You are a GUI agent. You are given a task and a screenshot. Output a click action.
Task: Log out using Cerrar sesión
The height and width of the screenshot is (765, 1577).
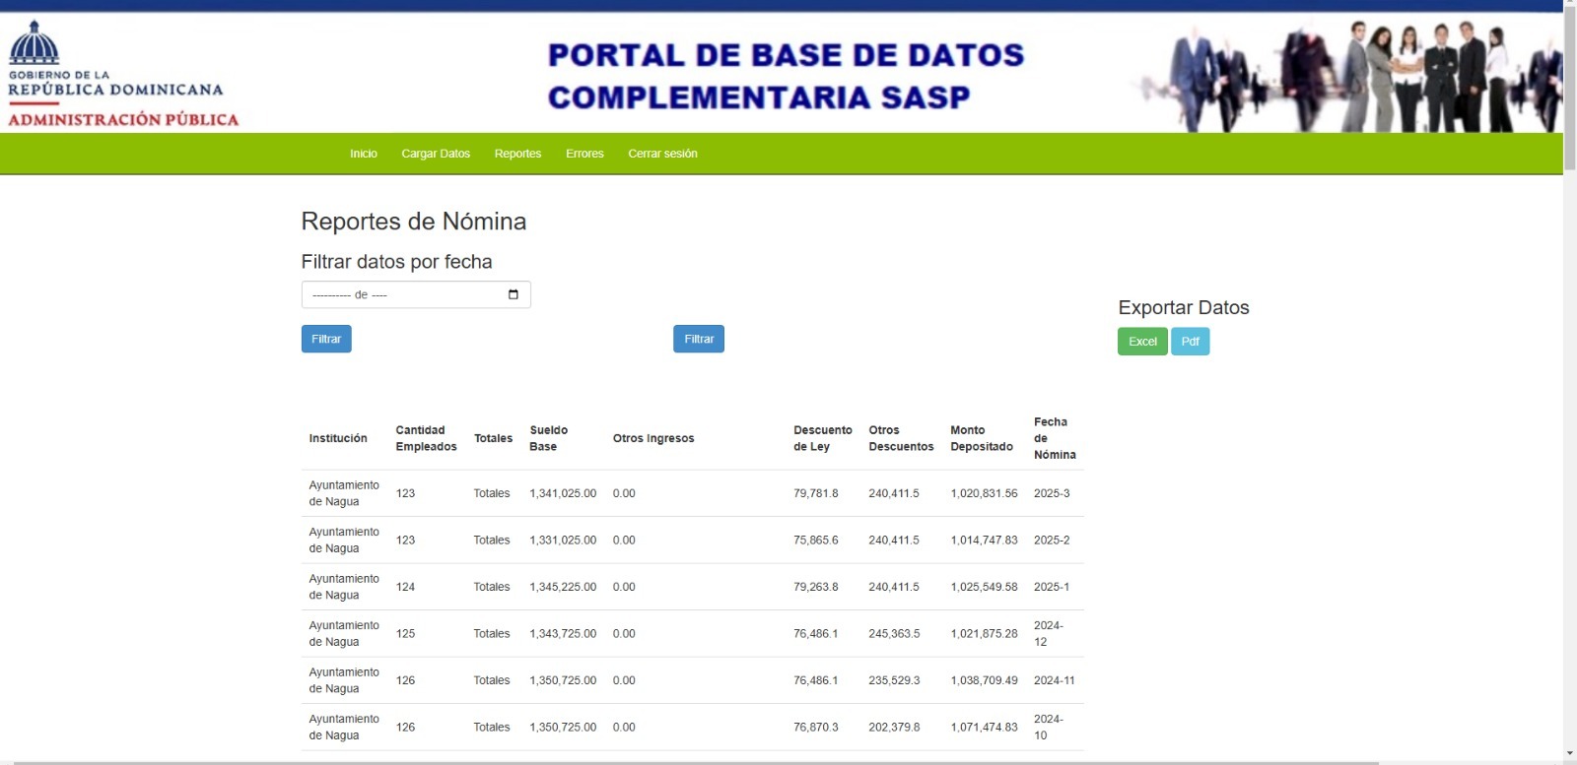662,154
